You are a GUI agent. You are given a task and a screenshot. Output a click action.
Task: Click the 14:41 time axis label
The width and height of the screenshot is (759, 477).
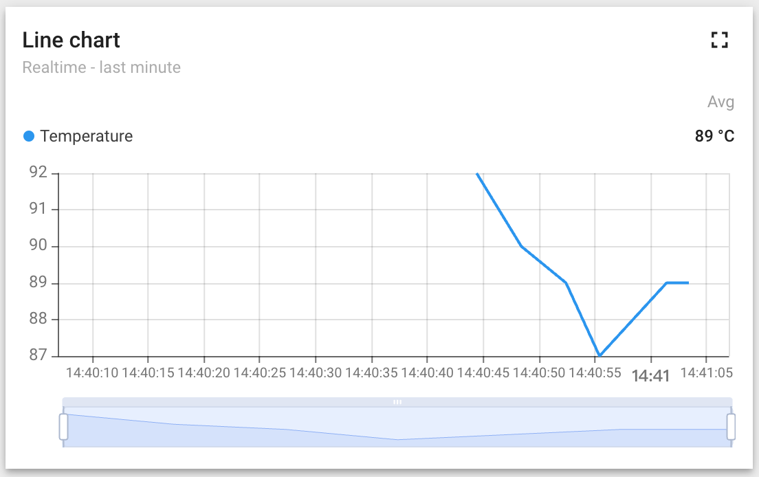tap(650, 375)
